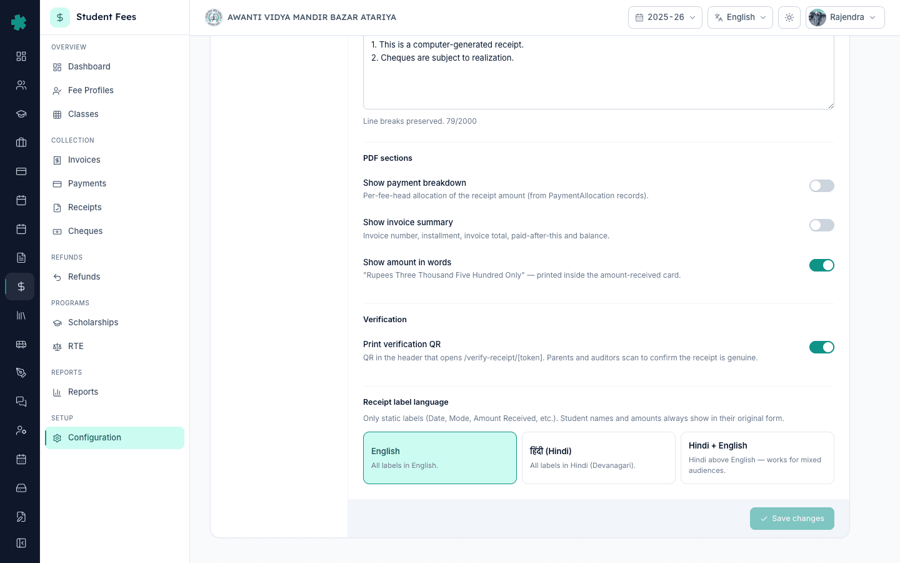
Task: Disable Show amount in words switch
Action: click(822, 265)
